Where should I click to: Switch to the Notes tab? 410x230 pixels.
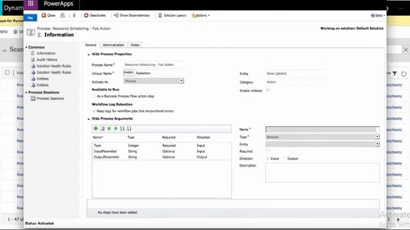pos(135,45)
